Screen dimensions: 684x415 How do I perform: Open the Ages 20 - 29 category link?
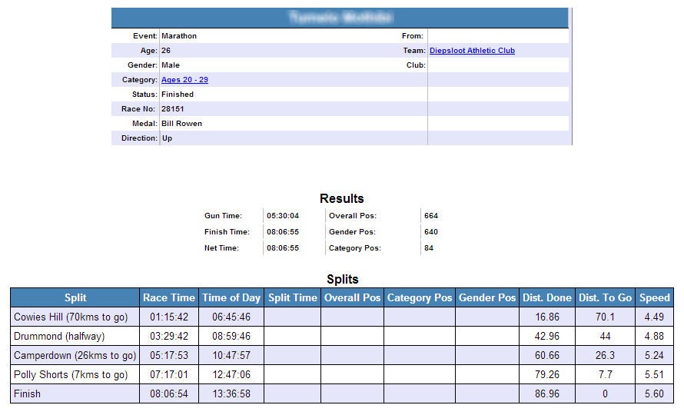point(184,80)
